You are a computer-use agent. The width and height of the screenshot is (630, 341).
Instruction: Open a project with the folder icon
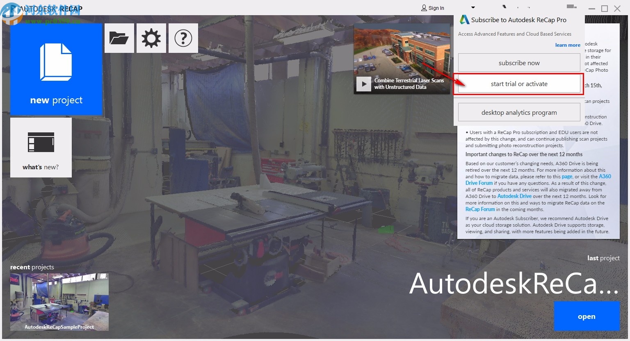(x=119, y=38)
